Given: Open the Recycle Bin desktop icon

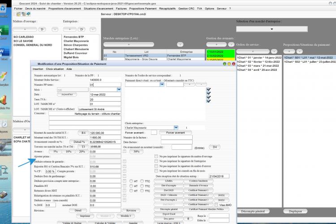Looking at the screenshot, I should [x=4, y=10].
